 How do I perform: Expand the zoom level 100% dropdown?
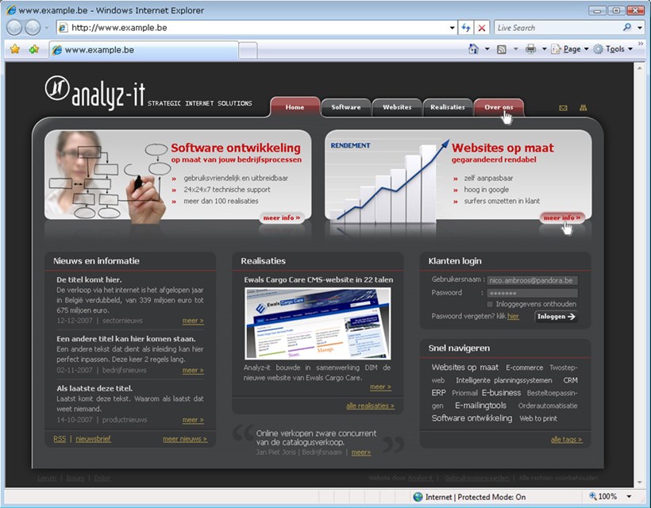(633, 497)
